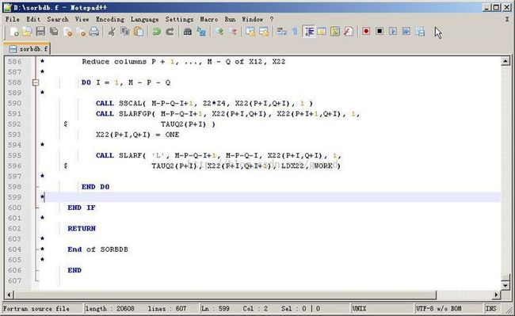This screenshot has height=316, width=515.
Task: Start macro recording with the red circle icon
Action: (366, 31)
